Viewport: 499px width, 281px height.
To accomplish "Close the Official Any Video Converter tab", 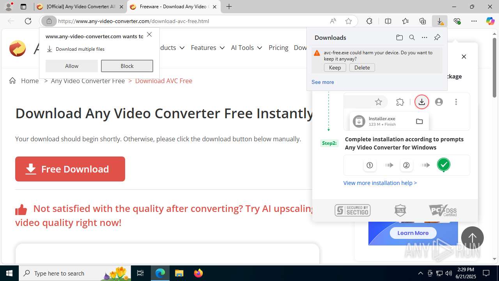I will [121, 7].
